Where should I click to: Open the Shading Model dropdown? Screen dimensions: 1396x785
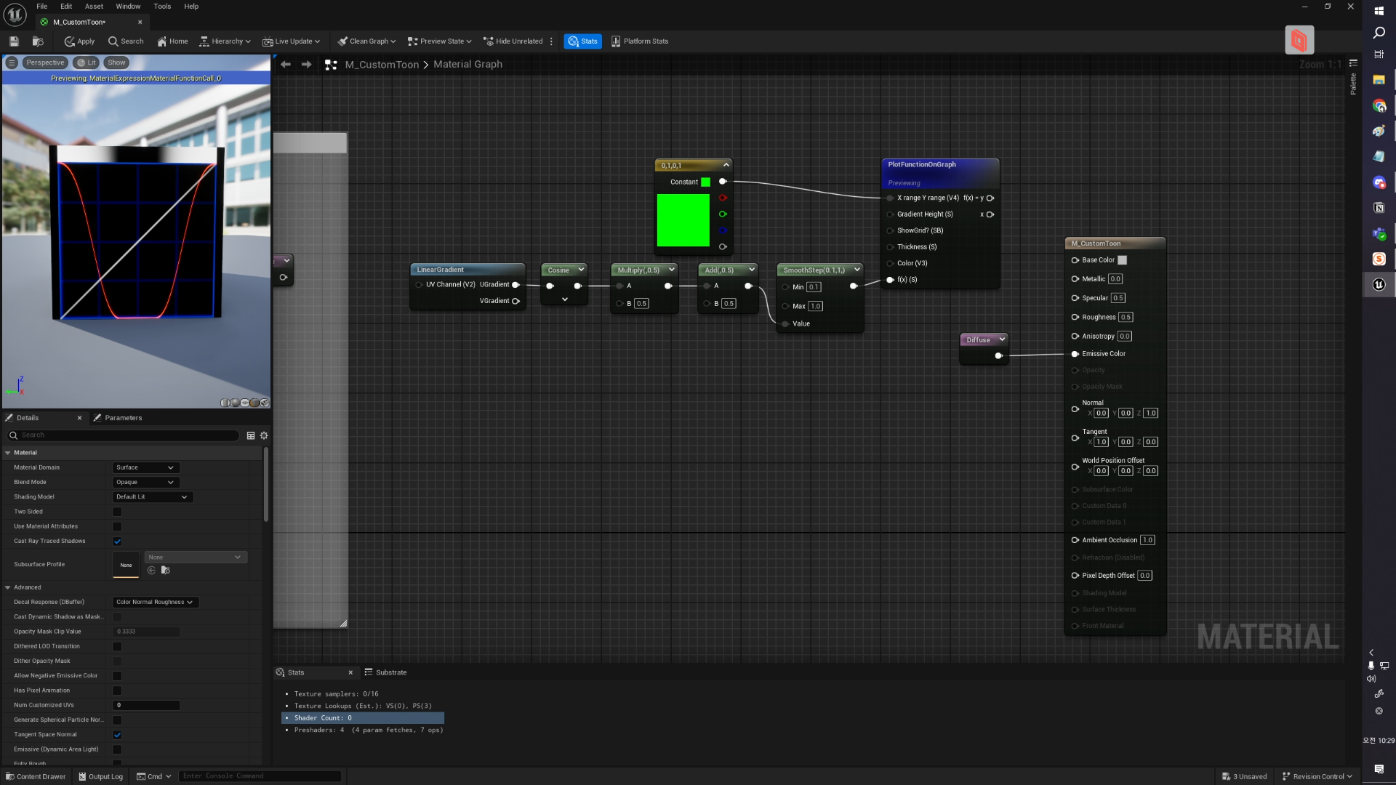point(152,497)
